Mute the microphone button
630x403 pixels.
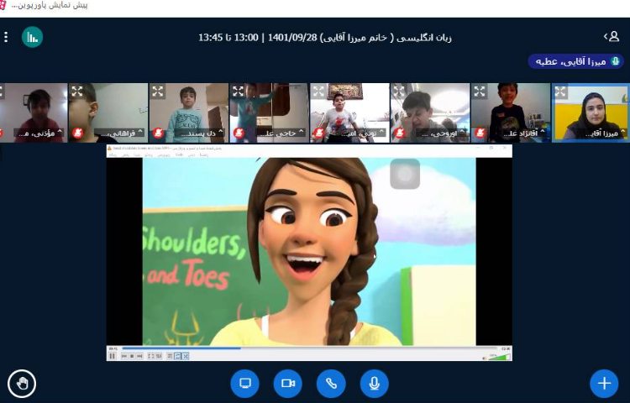(x=374, y=384)
